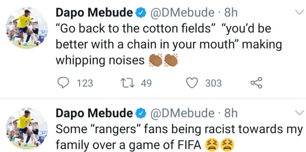
Task: Expand the top tweet's chevron menu
Action: click(x=299, y=12)
